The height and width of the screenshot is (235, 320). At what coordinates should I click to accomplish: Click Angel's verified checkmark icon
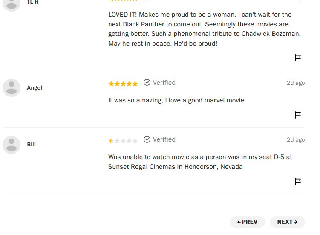[x=147, y=83]
